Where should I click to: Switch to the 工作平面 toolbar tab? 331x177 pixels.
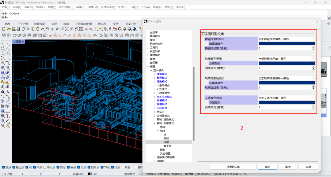[22, 24]
